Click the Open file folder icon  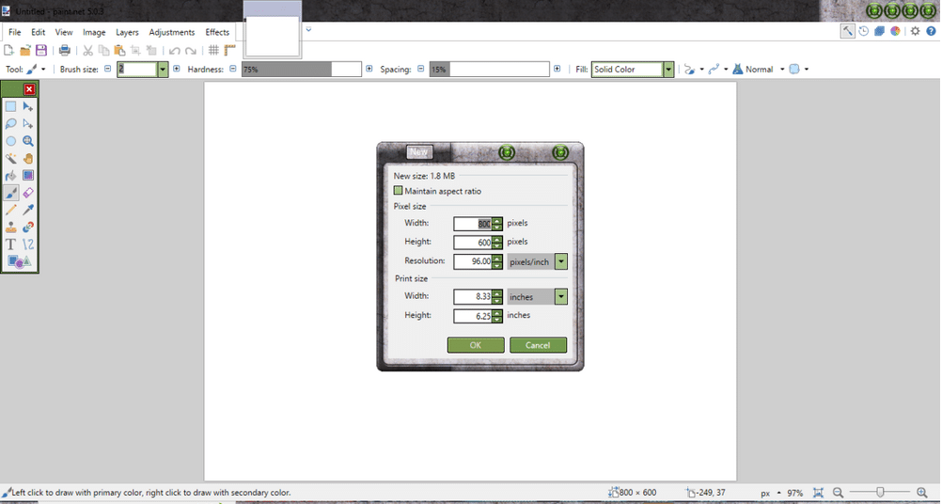pos(25,51)
